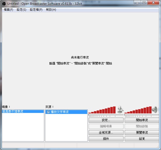Open the 檔案(F) menu
The image size is (161, 150).
[8, 10]
